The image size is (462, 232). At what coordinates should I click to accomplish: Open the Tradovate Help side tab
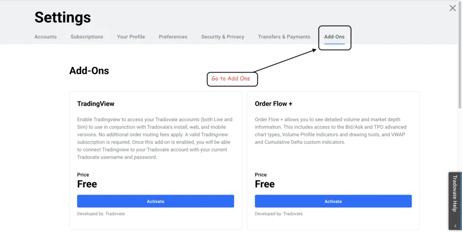(x=455, y=194)
